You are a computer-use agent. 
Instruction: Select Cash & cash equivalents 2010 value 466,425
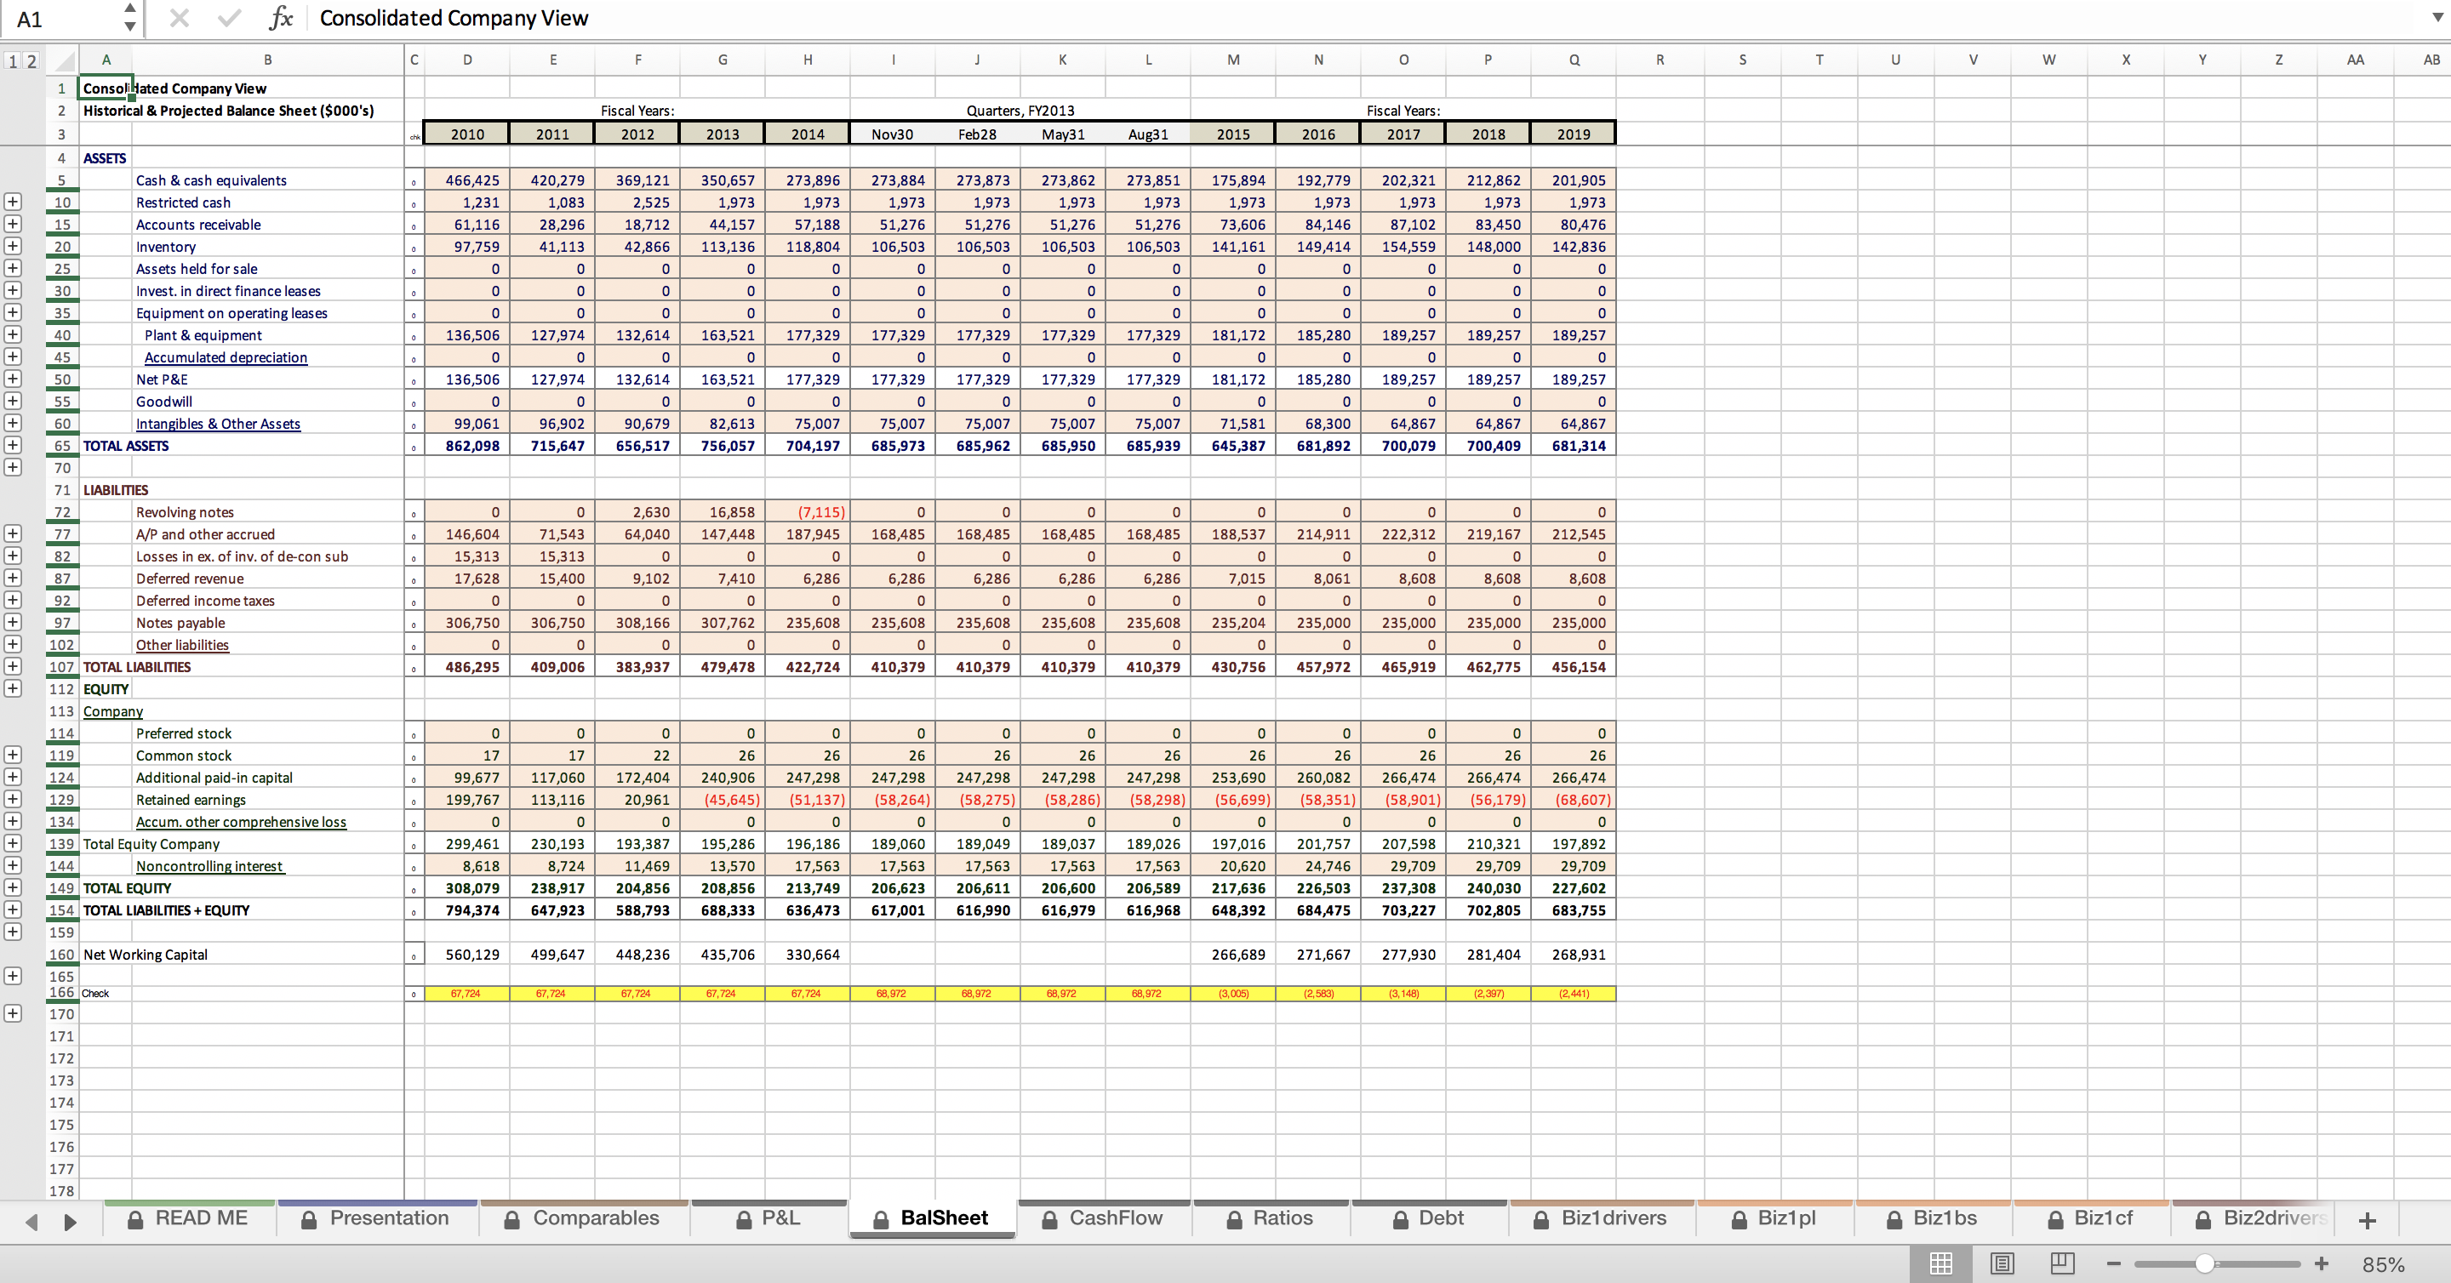(467, 180)
